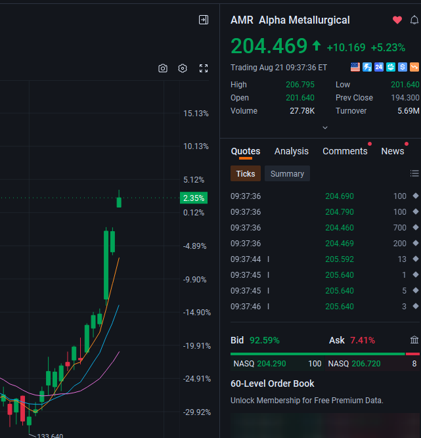Viewport: 421px width, 438px height.
Task: Click the diamond icon on the 204.690 tick
Action: pyautogui.click(x=416, y=196)
